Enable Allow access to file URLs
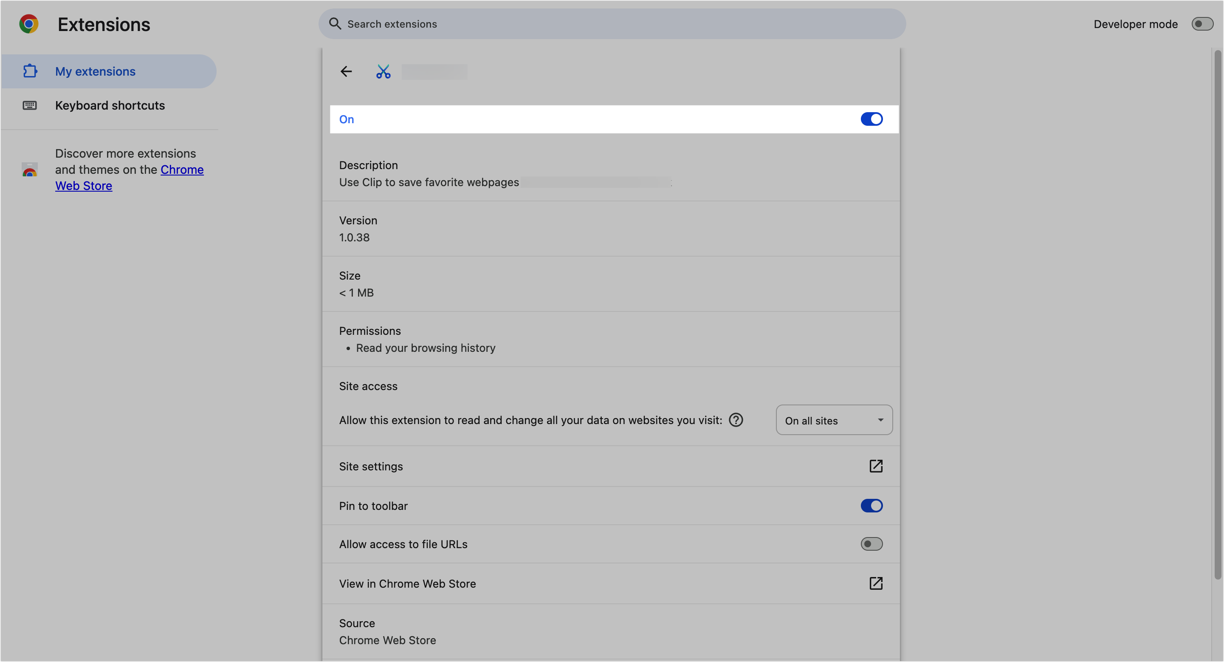The width and height of the screenshot is (1224, 662). tap(871, 544)
